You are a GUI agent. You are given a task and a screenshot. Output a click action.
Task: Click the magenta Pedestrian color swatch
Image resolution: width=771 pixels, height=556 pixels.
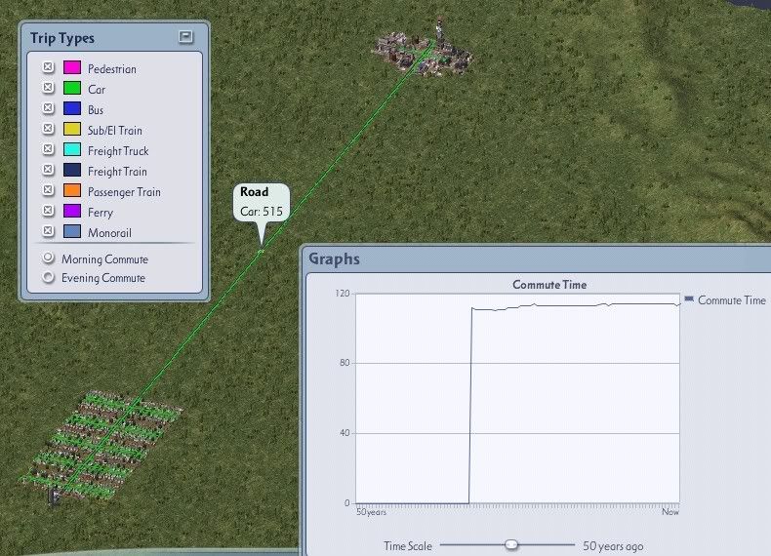(72, 67)
